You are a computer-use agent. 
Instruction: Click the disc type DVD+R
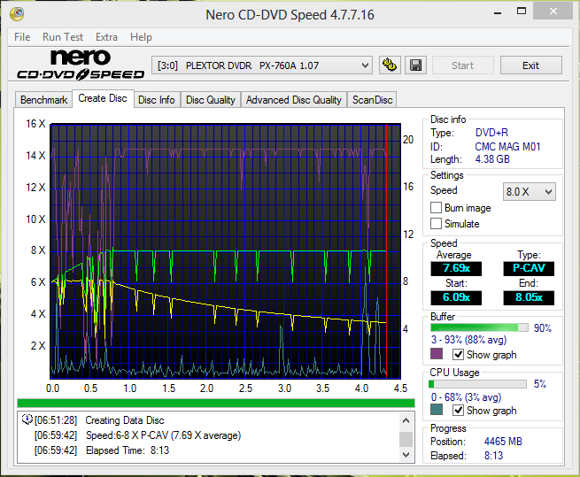point(491,133)
